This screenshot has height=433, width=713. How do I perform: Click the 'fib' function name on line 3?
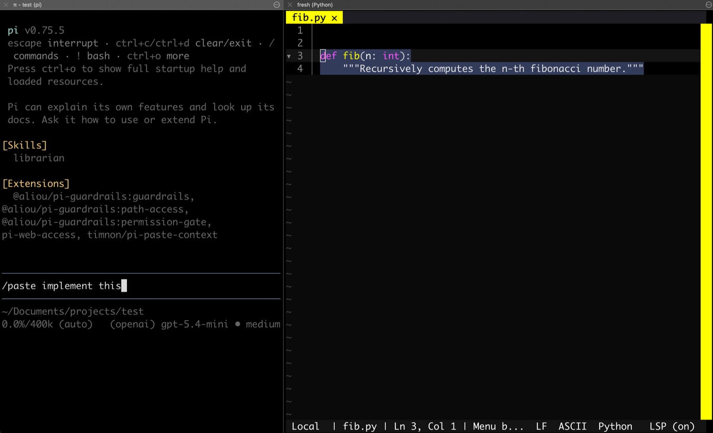(x=351, y=56)
